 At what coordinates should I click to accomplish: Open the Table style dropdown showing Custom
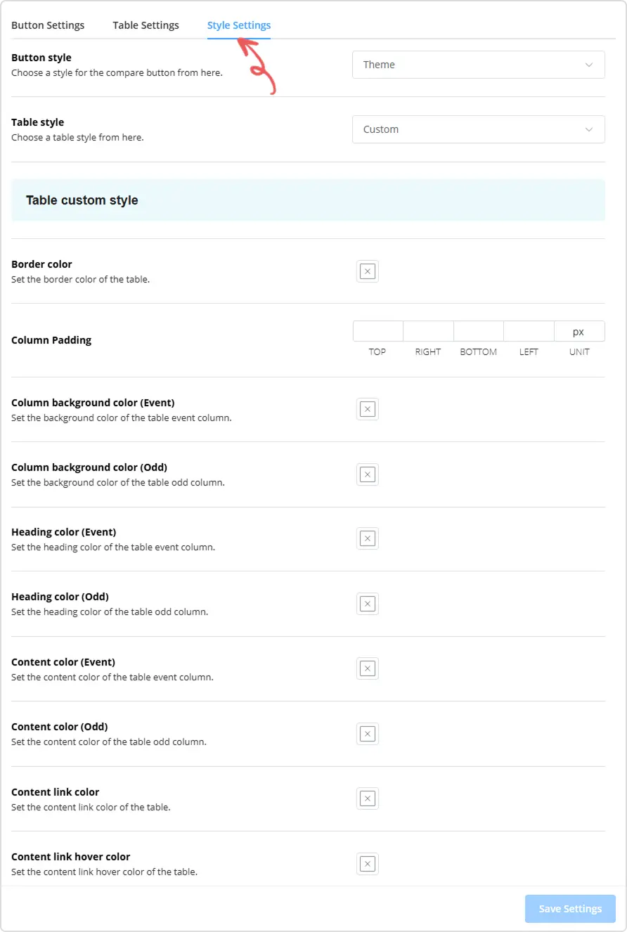pos(478,129)
